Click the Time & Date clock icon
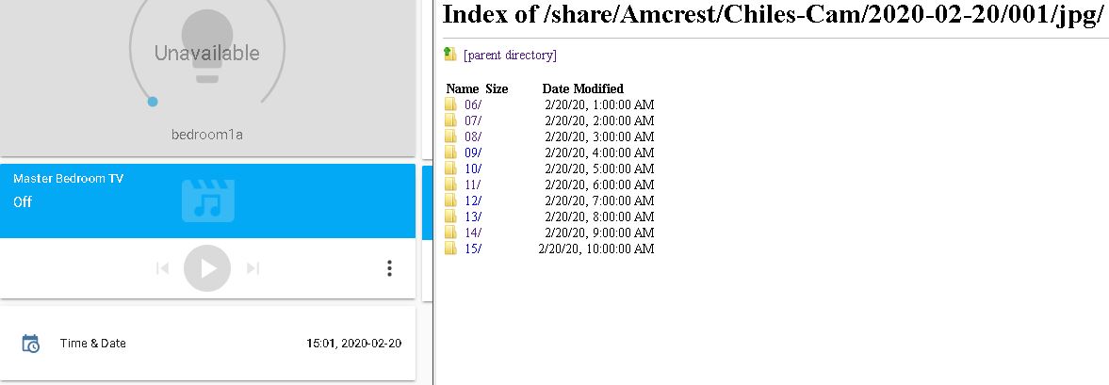The height and width of the screenshot is (385, 1109). coord(30,344)
